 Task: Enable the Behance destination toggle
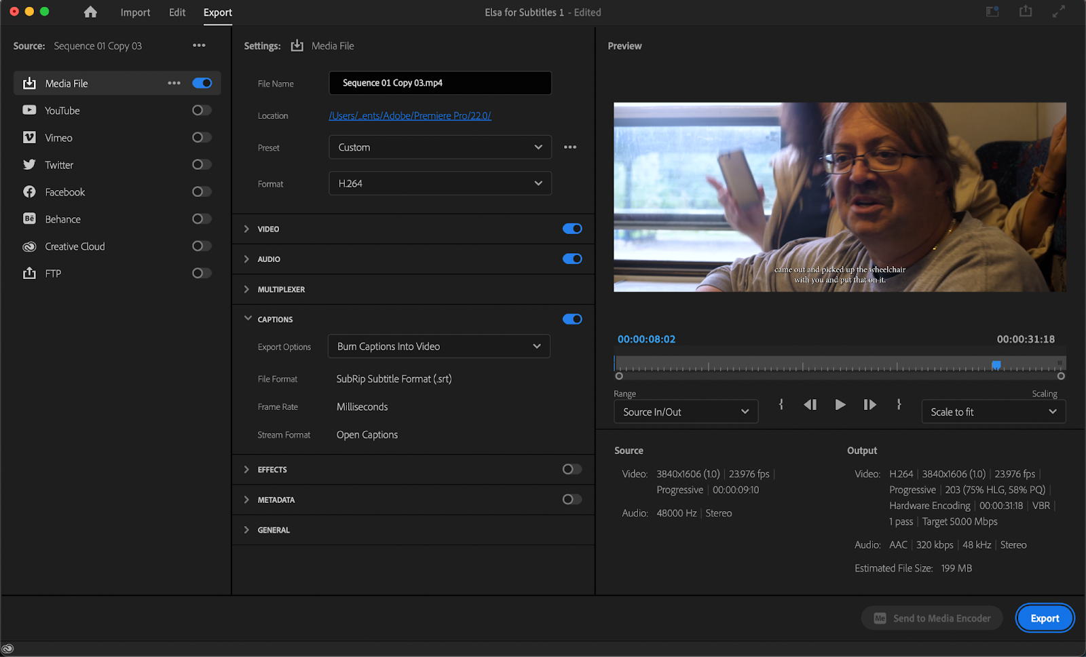tap(202, 219)
